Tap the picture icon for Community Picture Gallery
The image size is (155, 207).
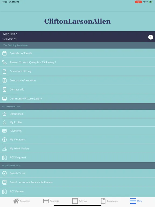[x=5, y=99]
